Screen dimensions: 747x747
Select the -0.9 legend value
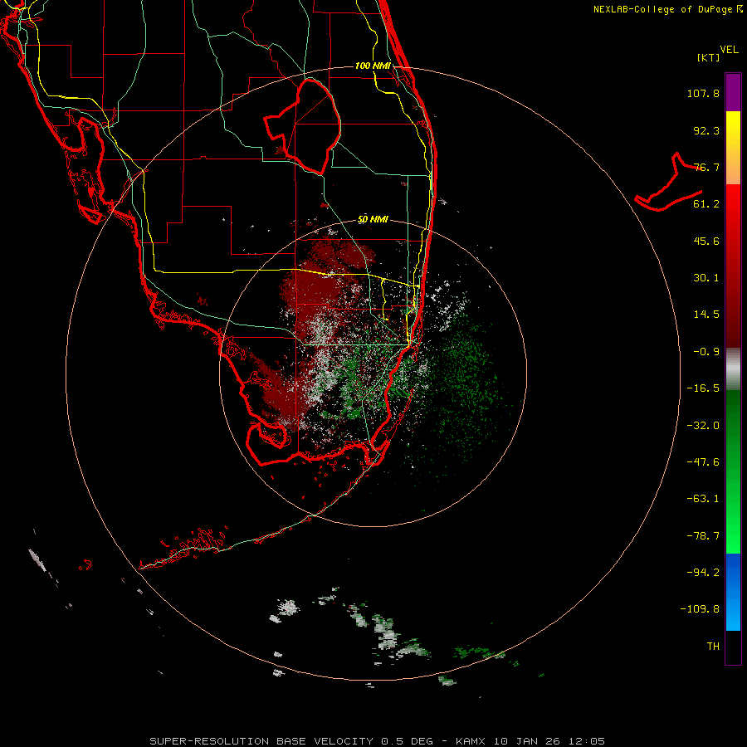point(706,352)
